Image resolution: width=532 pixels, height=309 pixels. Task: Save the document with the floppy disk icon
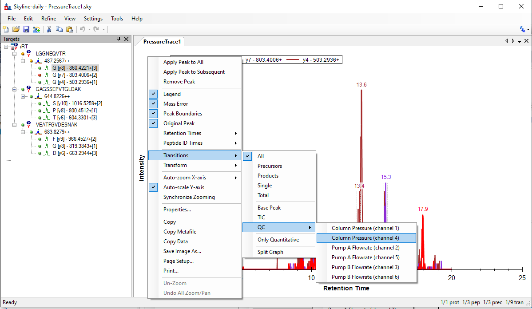tap(26, 29)
